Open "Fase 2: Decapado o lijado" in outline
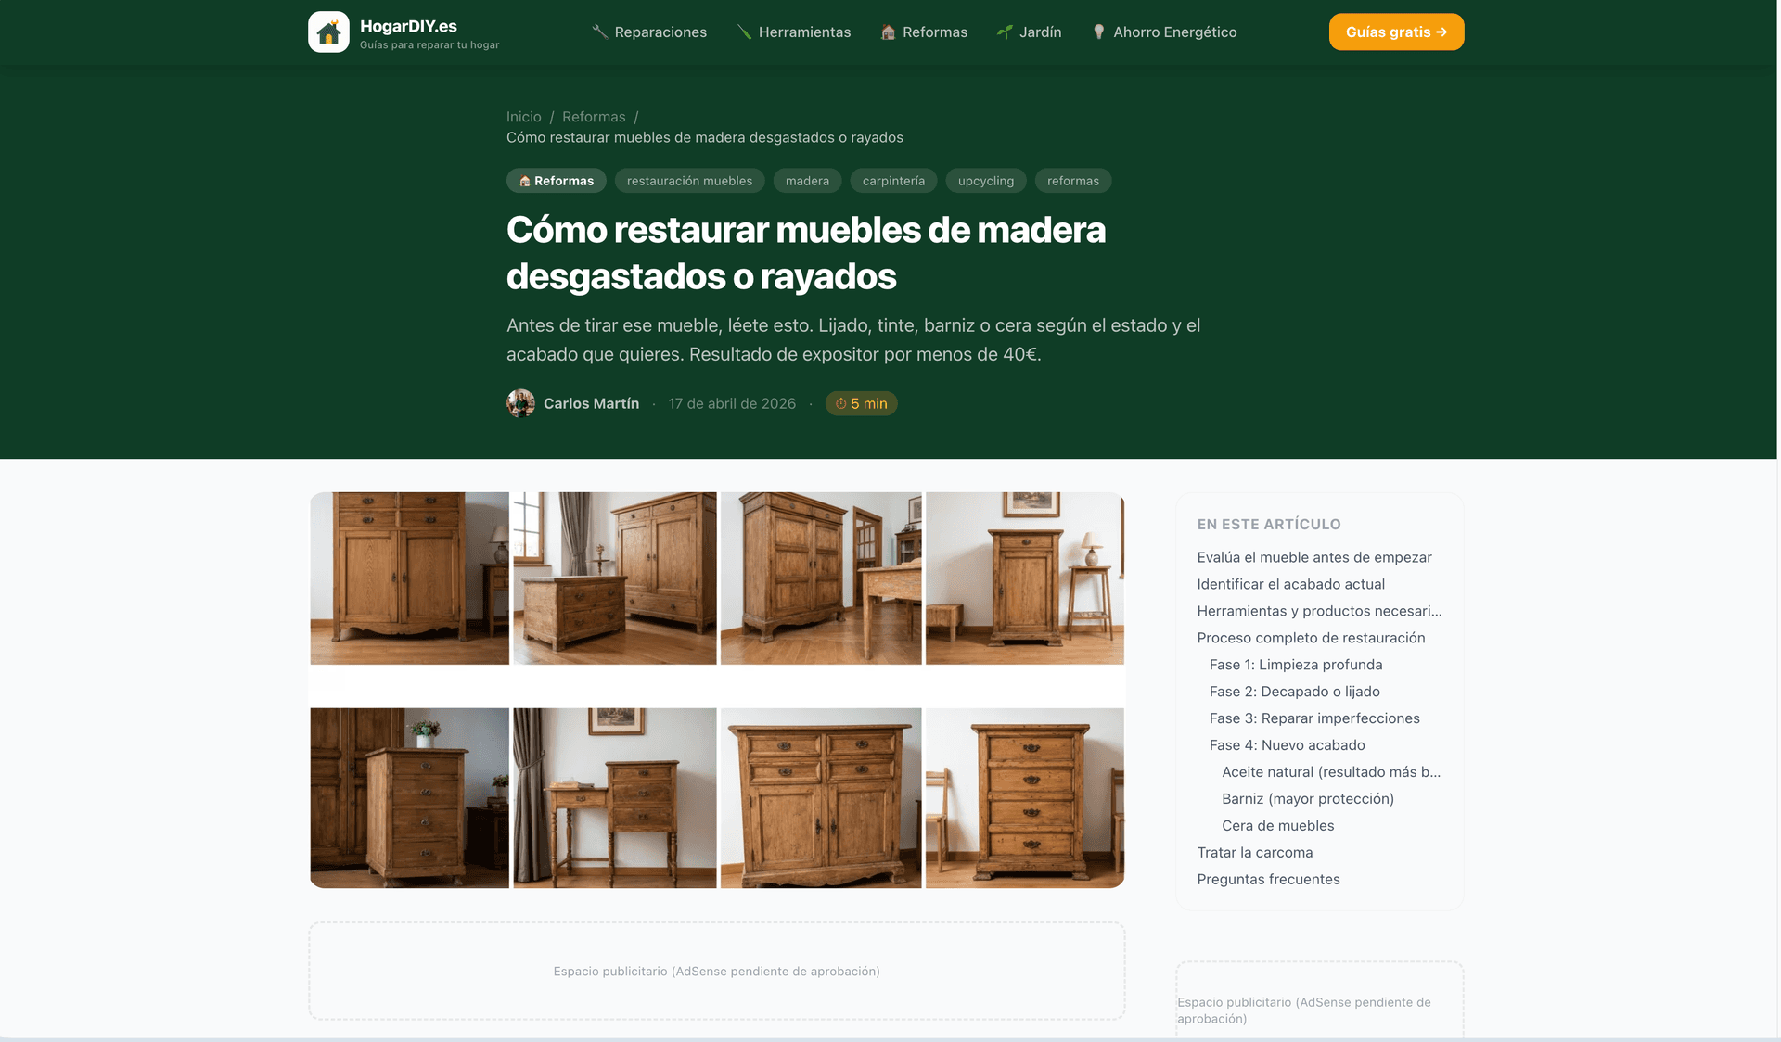This screenshot has width=1781, height=1042. point(1294,691)
